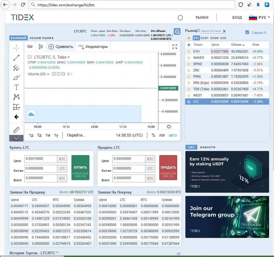The height and width of the screenshot is (257, 274).
Task: Click the green КУПИТЬ button
Action: pos(80,168)
